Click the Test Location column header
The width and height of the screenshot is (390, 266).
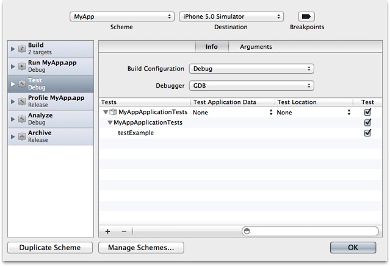[x=314, y=102]
